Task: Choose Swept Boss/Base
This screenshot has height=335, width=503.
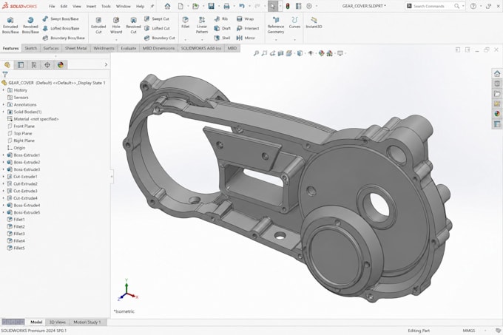Action: tap(61, 19)
